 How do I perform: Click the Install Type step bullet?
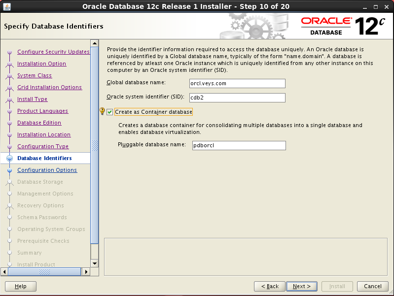(x=9, y=99)
